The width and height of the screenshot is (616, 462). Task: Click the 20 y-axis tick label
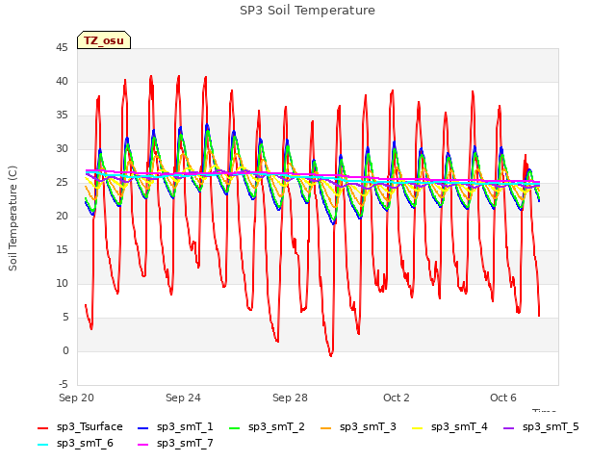coord(62,217)
